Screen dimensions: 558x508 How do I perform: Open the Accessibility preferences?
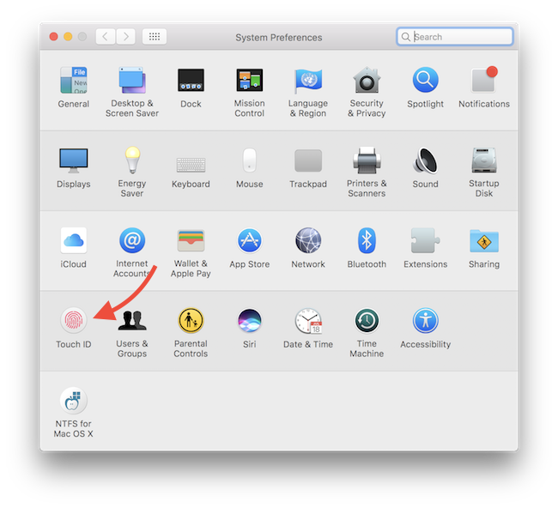tap(425, 322)
